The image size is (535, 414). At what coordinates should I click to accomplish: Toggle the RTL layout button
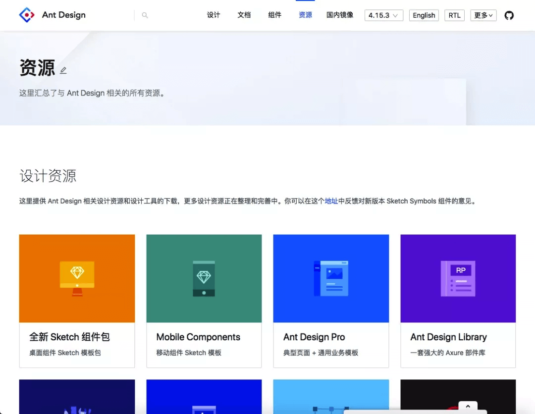pyautogui.click(x=454, y=15)
